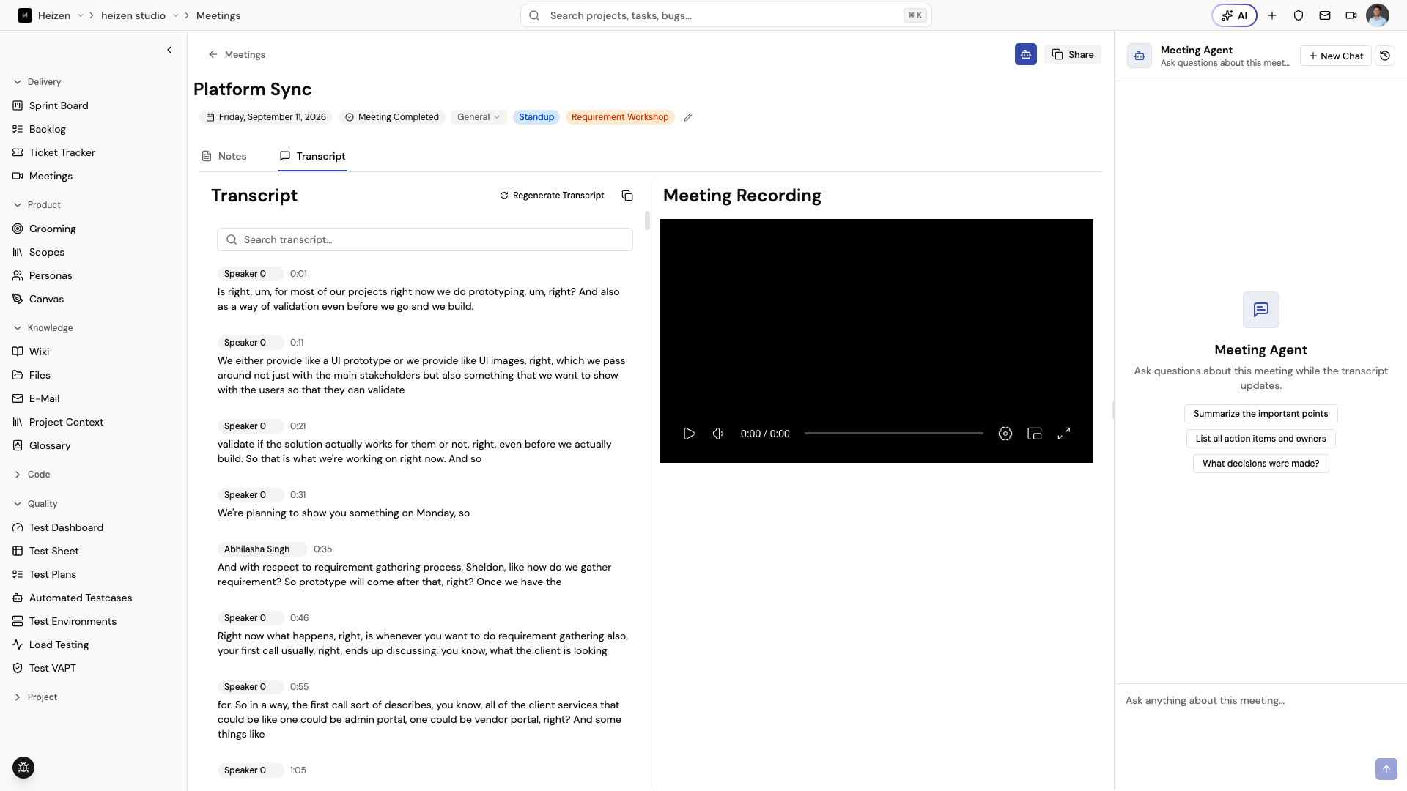Collapse the Delivery section
Viewport: 1407px width, 791px height.
(37, 82)
